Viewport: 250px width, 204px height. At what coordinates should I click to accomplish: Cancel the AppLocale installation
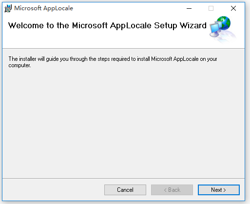point(125,190)
